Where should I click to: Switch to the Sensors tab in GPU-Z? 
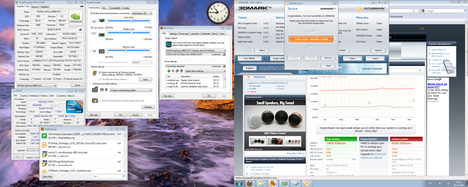(35, 6)
